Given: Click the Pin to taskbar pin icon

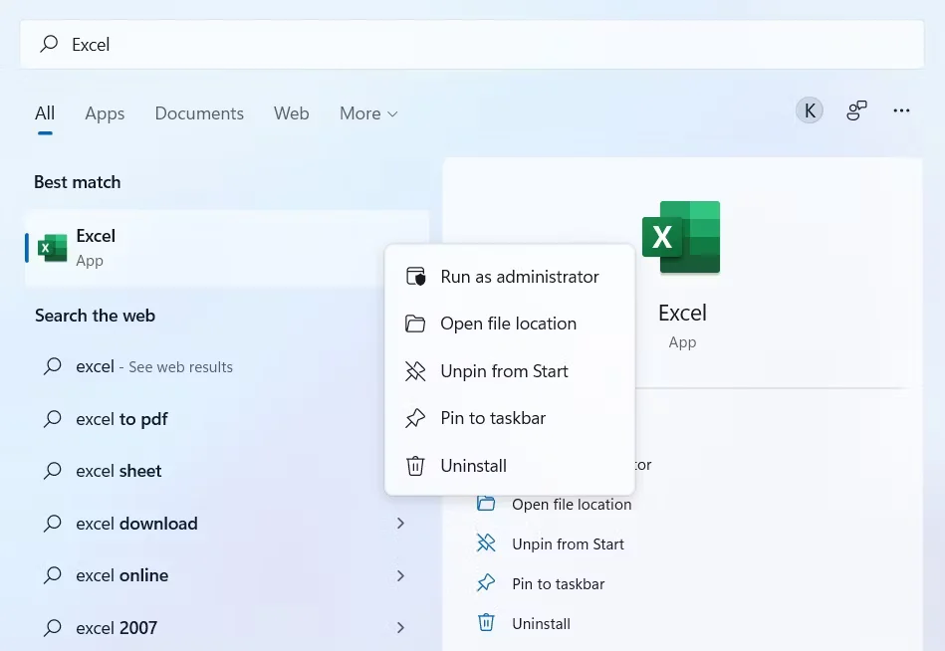Looking at the screenshot, I should pyautogui.click(x=415, y=418).
